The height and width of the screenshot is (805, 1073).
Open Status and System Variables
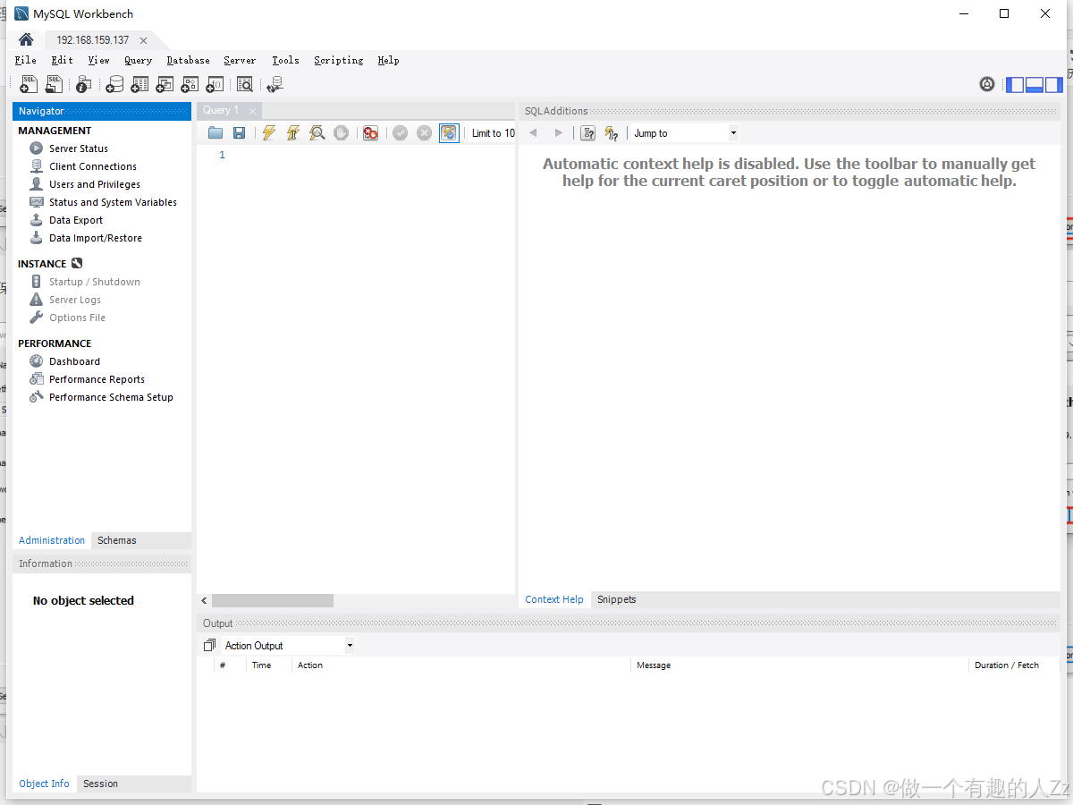click(x=113, y=202)
